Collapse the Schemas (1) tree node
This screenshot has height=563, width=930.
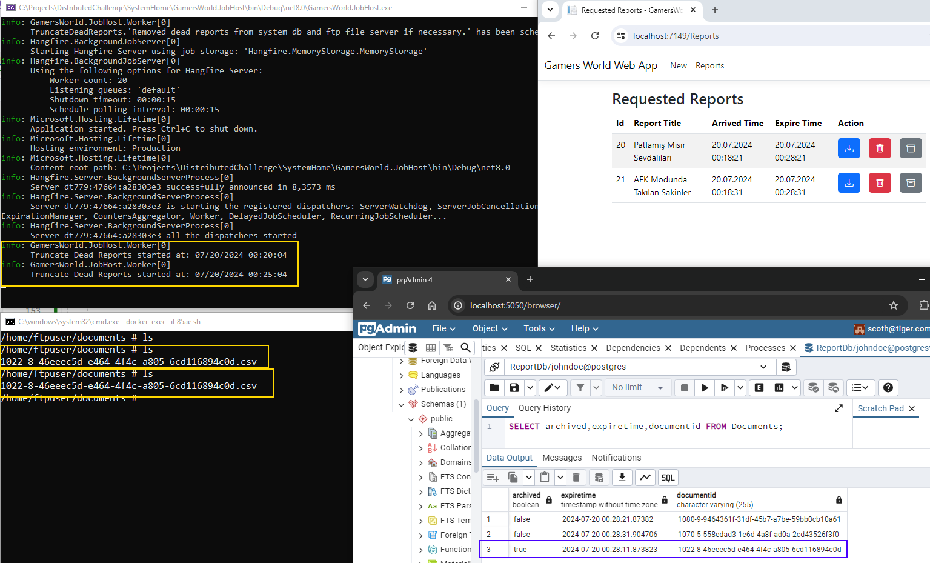click(401, 404)
